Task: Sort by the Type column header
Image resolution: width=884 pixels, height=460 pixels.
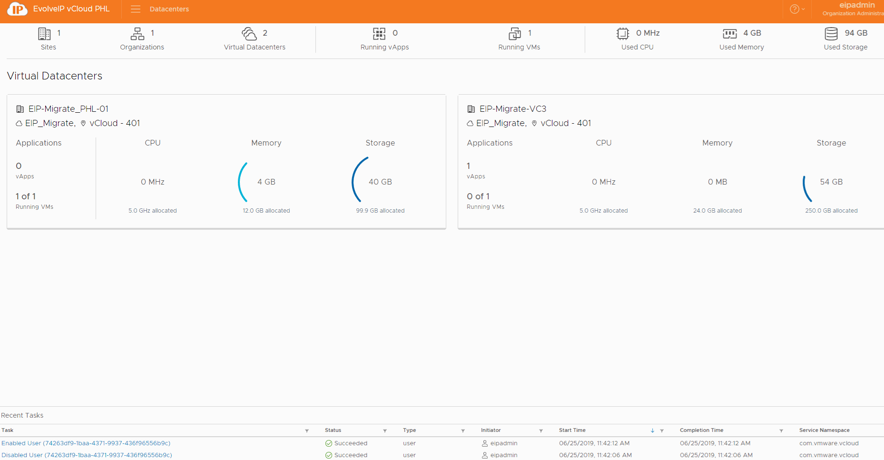Action: [409, 430]
